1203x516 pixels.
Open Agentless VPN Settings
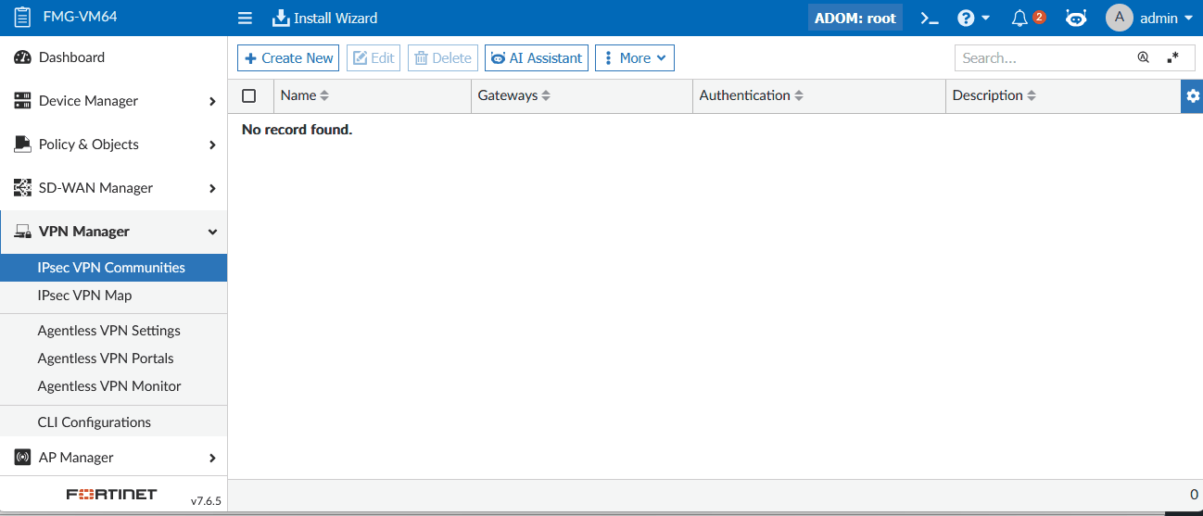pos(113,331)
